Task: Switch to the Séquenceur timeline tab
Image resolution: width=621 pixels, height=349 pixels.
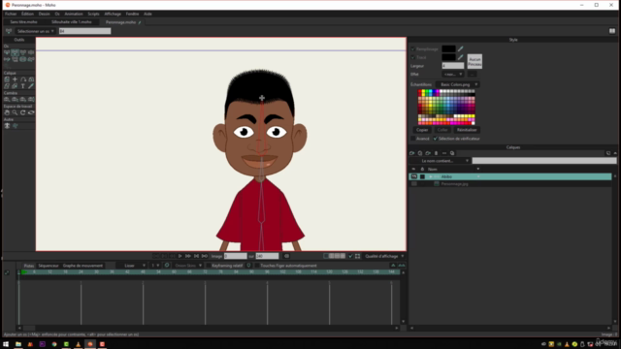Action: [49, 266]
